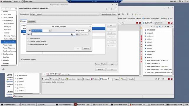The width and height of the screenshot is (189, 106).
Task: Switch to the Search tab
Action: pos(123,79)
